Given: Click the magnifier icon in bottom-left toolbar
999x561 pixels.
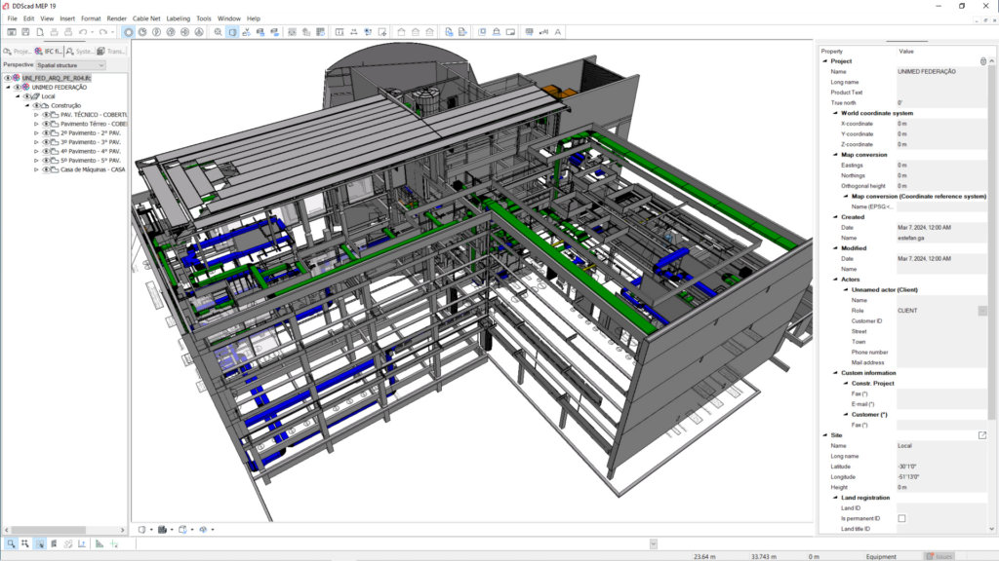Looking at the screenshot, I should [x=11, y=543].
